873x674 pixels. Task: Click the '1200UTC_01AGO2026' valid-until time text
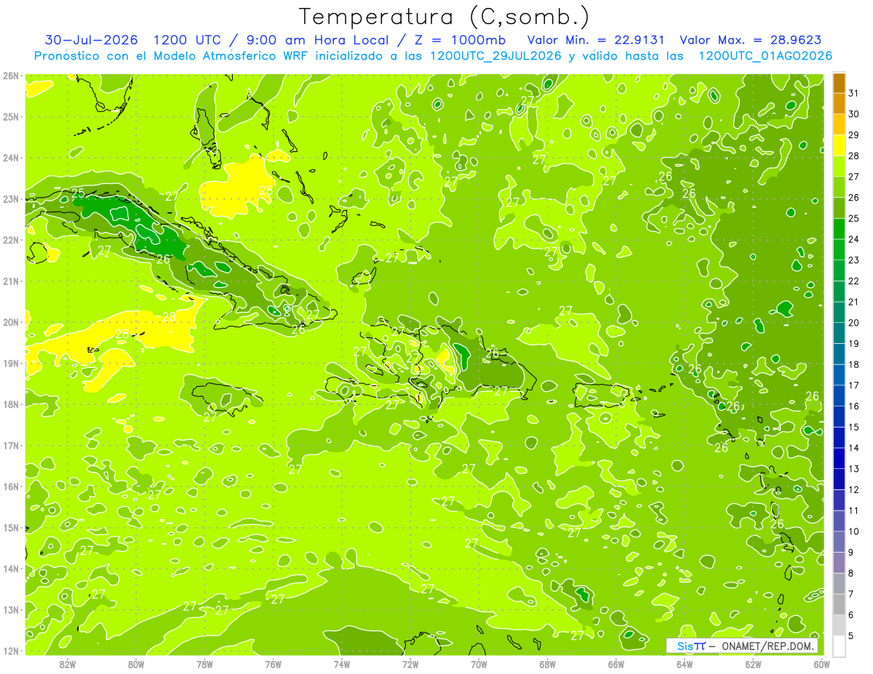[765, 56]
